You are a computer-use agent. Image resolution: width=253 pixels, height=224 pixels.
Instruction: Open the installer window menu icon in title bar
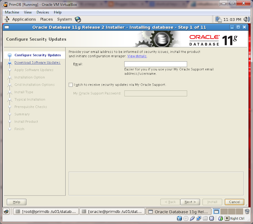tap(7, 27)
